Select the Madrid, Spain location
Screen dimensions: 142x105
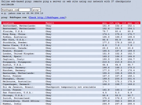coord(12,56)
